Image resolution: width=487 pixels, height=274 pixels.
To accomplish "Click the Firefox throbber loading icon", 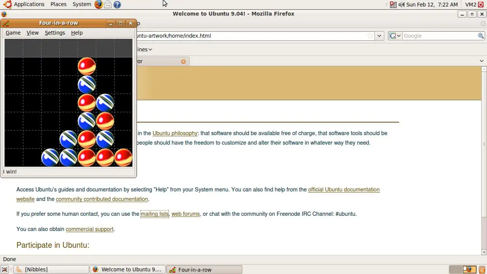I will click(483, 24).
